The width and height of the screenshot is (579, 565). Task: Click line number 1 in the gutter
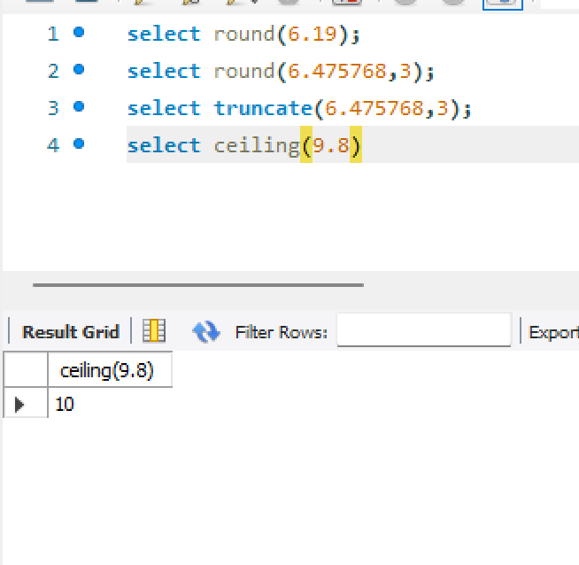click(53, 34)
